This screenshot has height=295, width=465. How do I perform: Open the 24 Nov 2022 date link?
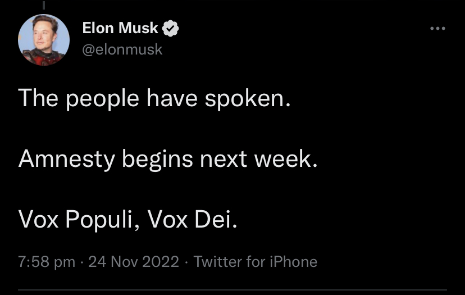134,262
